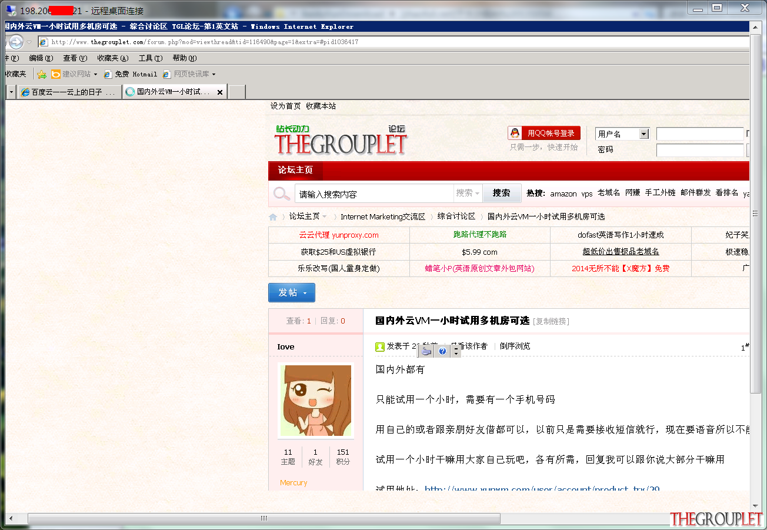767x530 pixels.
Task: Click 收藏本站 link
Action: pos(321,106)
